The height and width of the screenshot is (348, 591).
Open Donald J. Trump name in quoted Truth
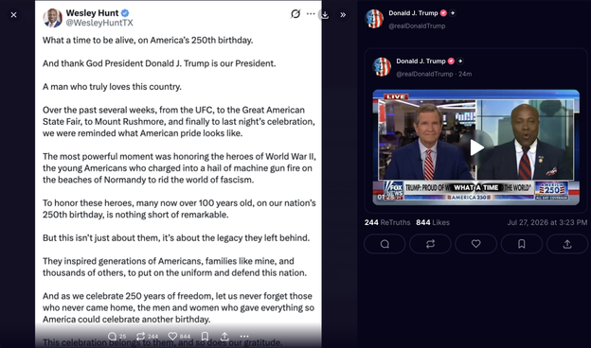[421, 61]
